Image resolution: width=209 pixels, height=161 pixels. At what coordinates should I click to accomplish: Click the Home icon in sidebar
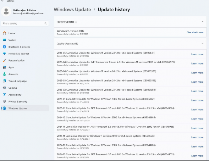click(4, 33)
